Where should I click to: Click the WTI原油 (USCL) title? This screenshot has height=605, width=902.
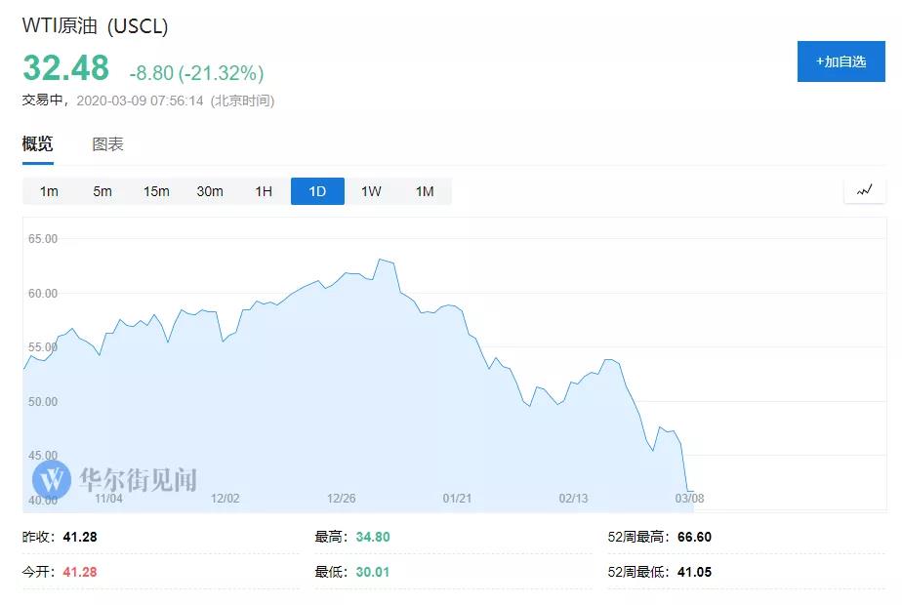pyautogui.click(x=96, y=26)
